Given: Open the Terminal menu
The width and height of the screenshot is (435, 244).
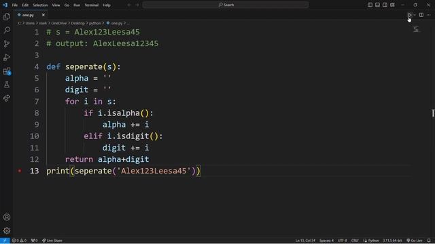Looking at the screenshot, I should tap(92, 5).
